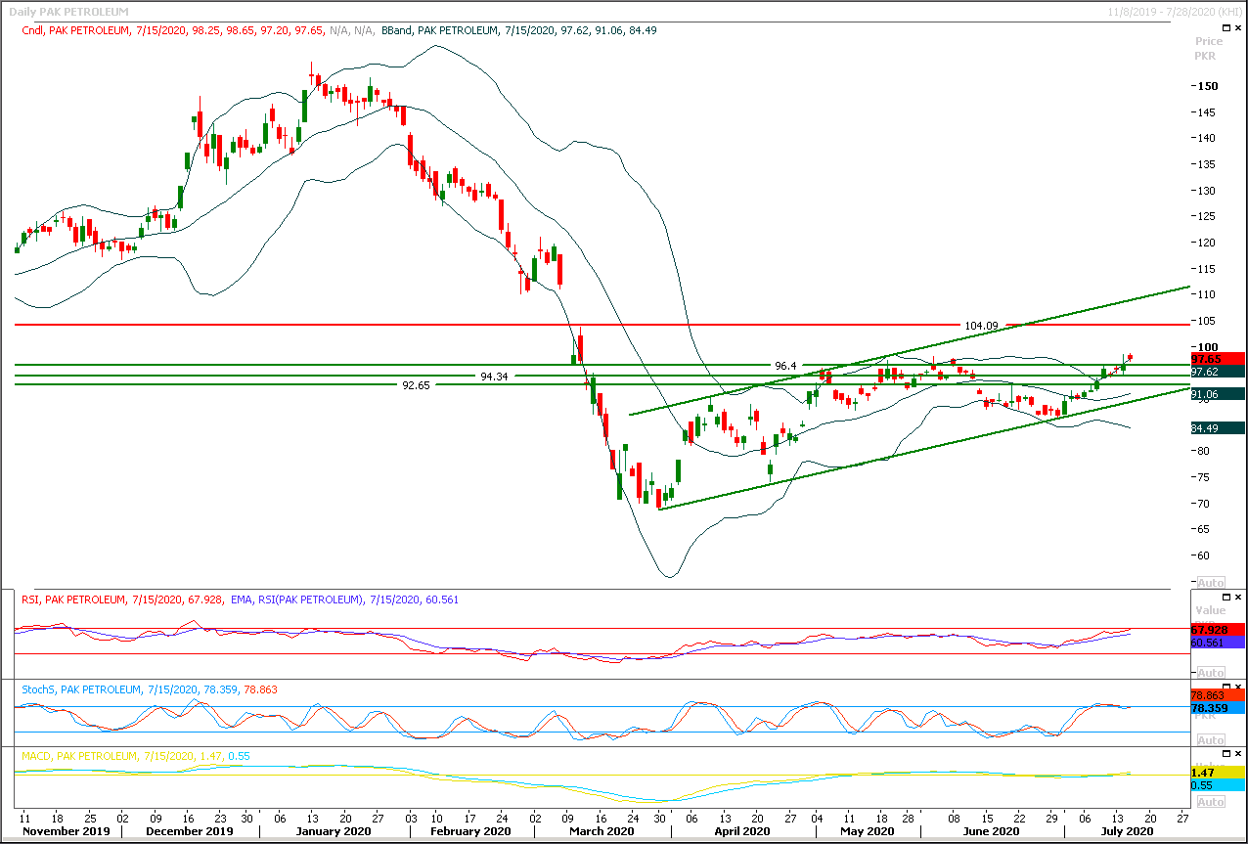Screen dimensions: 1248x844
Task: Click the StochS value tag 78.359
Action: point(1217,707)
